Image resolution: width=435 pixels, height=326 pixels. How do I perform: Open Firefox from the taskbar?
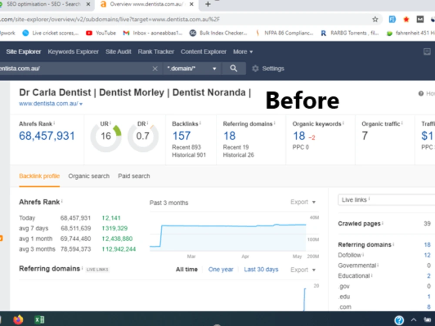tap(18, 319)
